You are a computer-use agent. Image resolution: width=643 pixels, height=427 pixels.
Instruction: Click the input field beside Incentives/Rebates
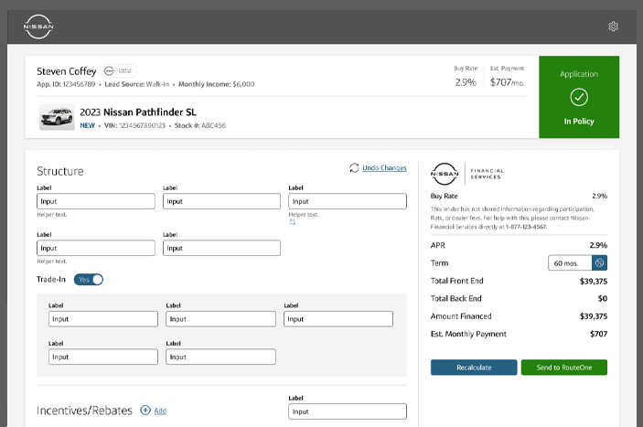tap(348, 412)
